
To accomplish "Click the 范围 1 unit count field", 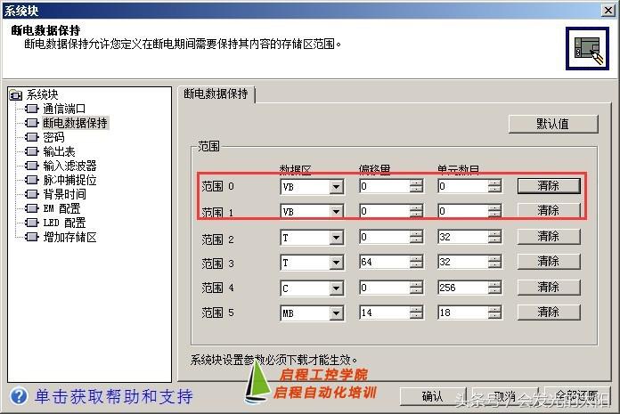I will pyautogui.click(x=462, y=211).
